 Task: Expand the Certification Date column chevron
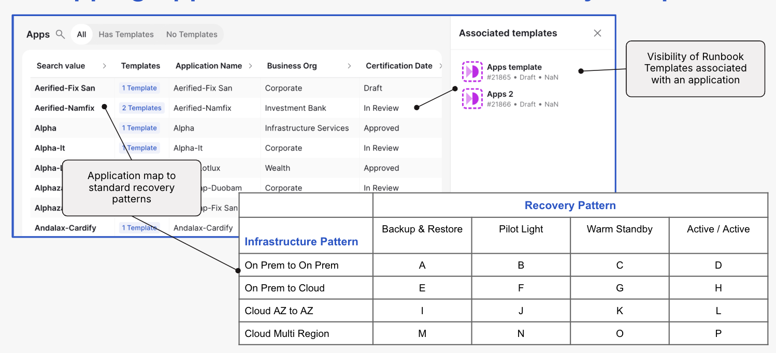click(441, 66)
